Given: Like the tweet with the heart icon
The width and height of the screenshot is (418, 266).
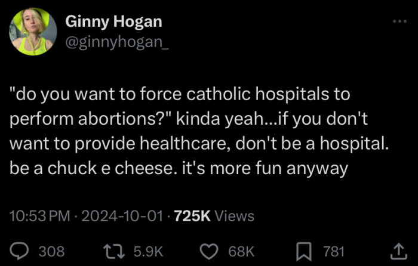Looking at the screenshot, I should (208, 251).
